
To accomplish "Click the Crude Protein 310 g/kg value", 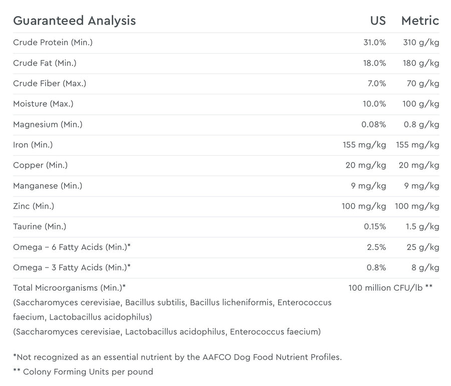I will click(421, 43).
